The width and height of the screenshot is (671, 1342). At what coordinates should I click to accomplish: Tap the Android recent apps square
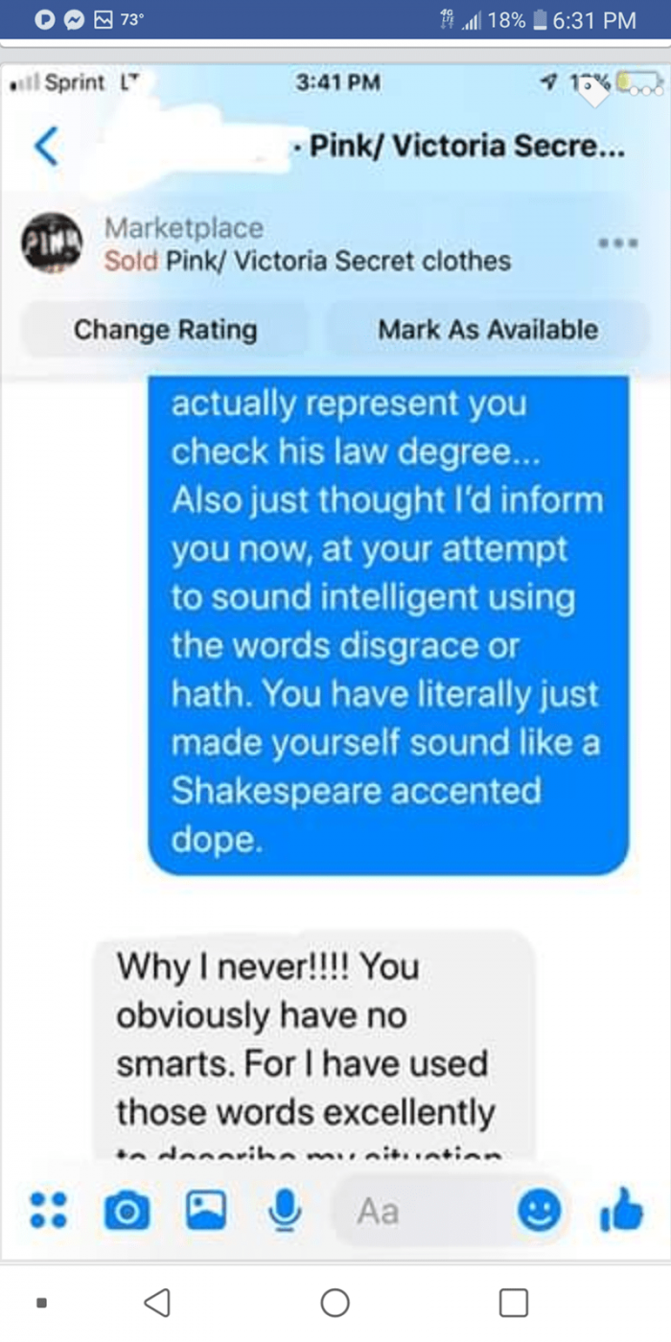(514, 1302)
